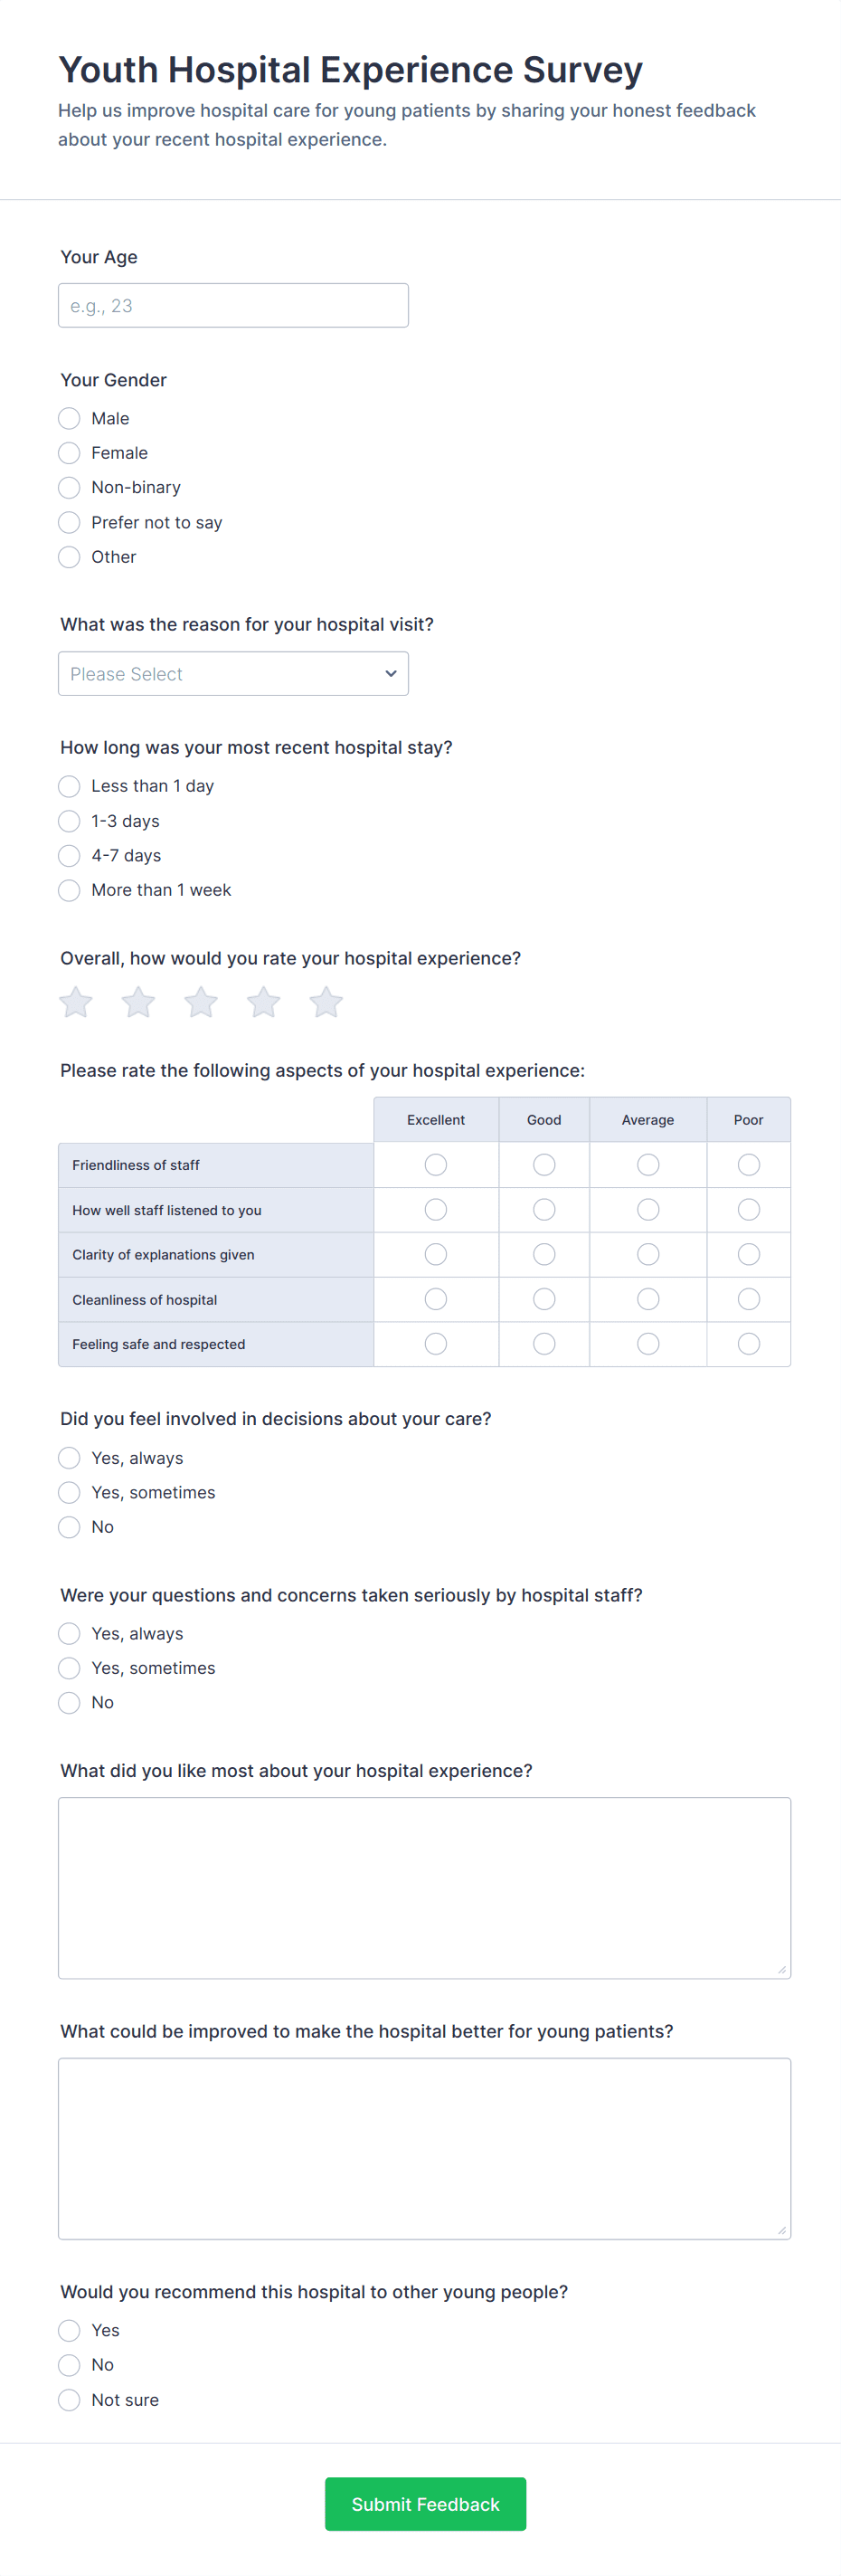This screenshot has height=2576, width=841.
Task: Select 'Yes, always' for involved in decisions
Action: pos(69,1458)
